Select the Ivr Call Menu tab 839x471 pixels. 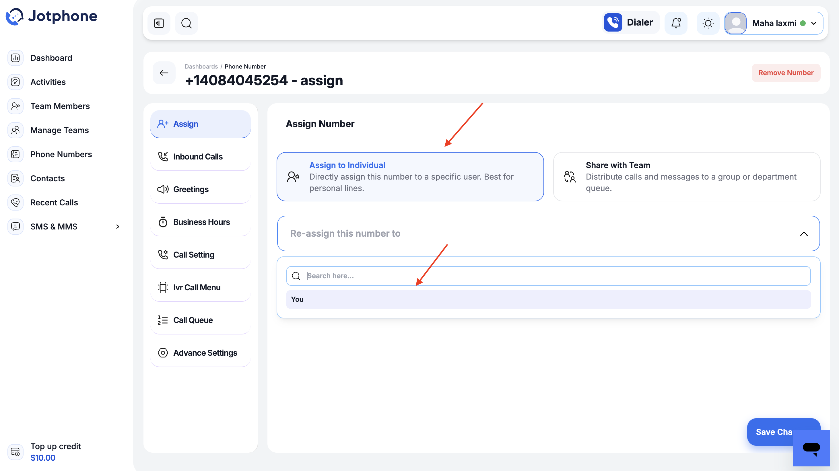click(x=200, y=287)
